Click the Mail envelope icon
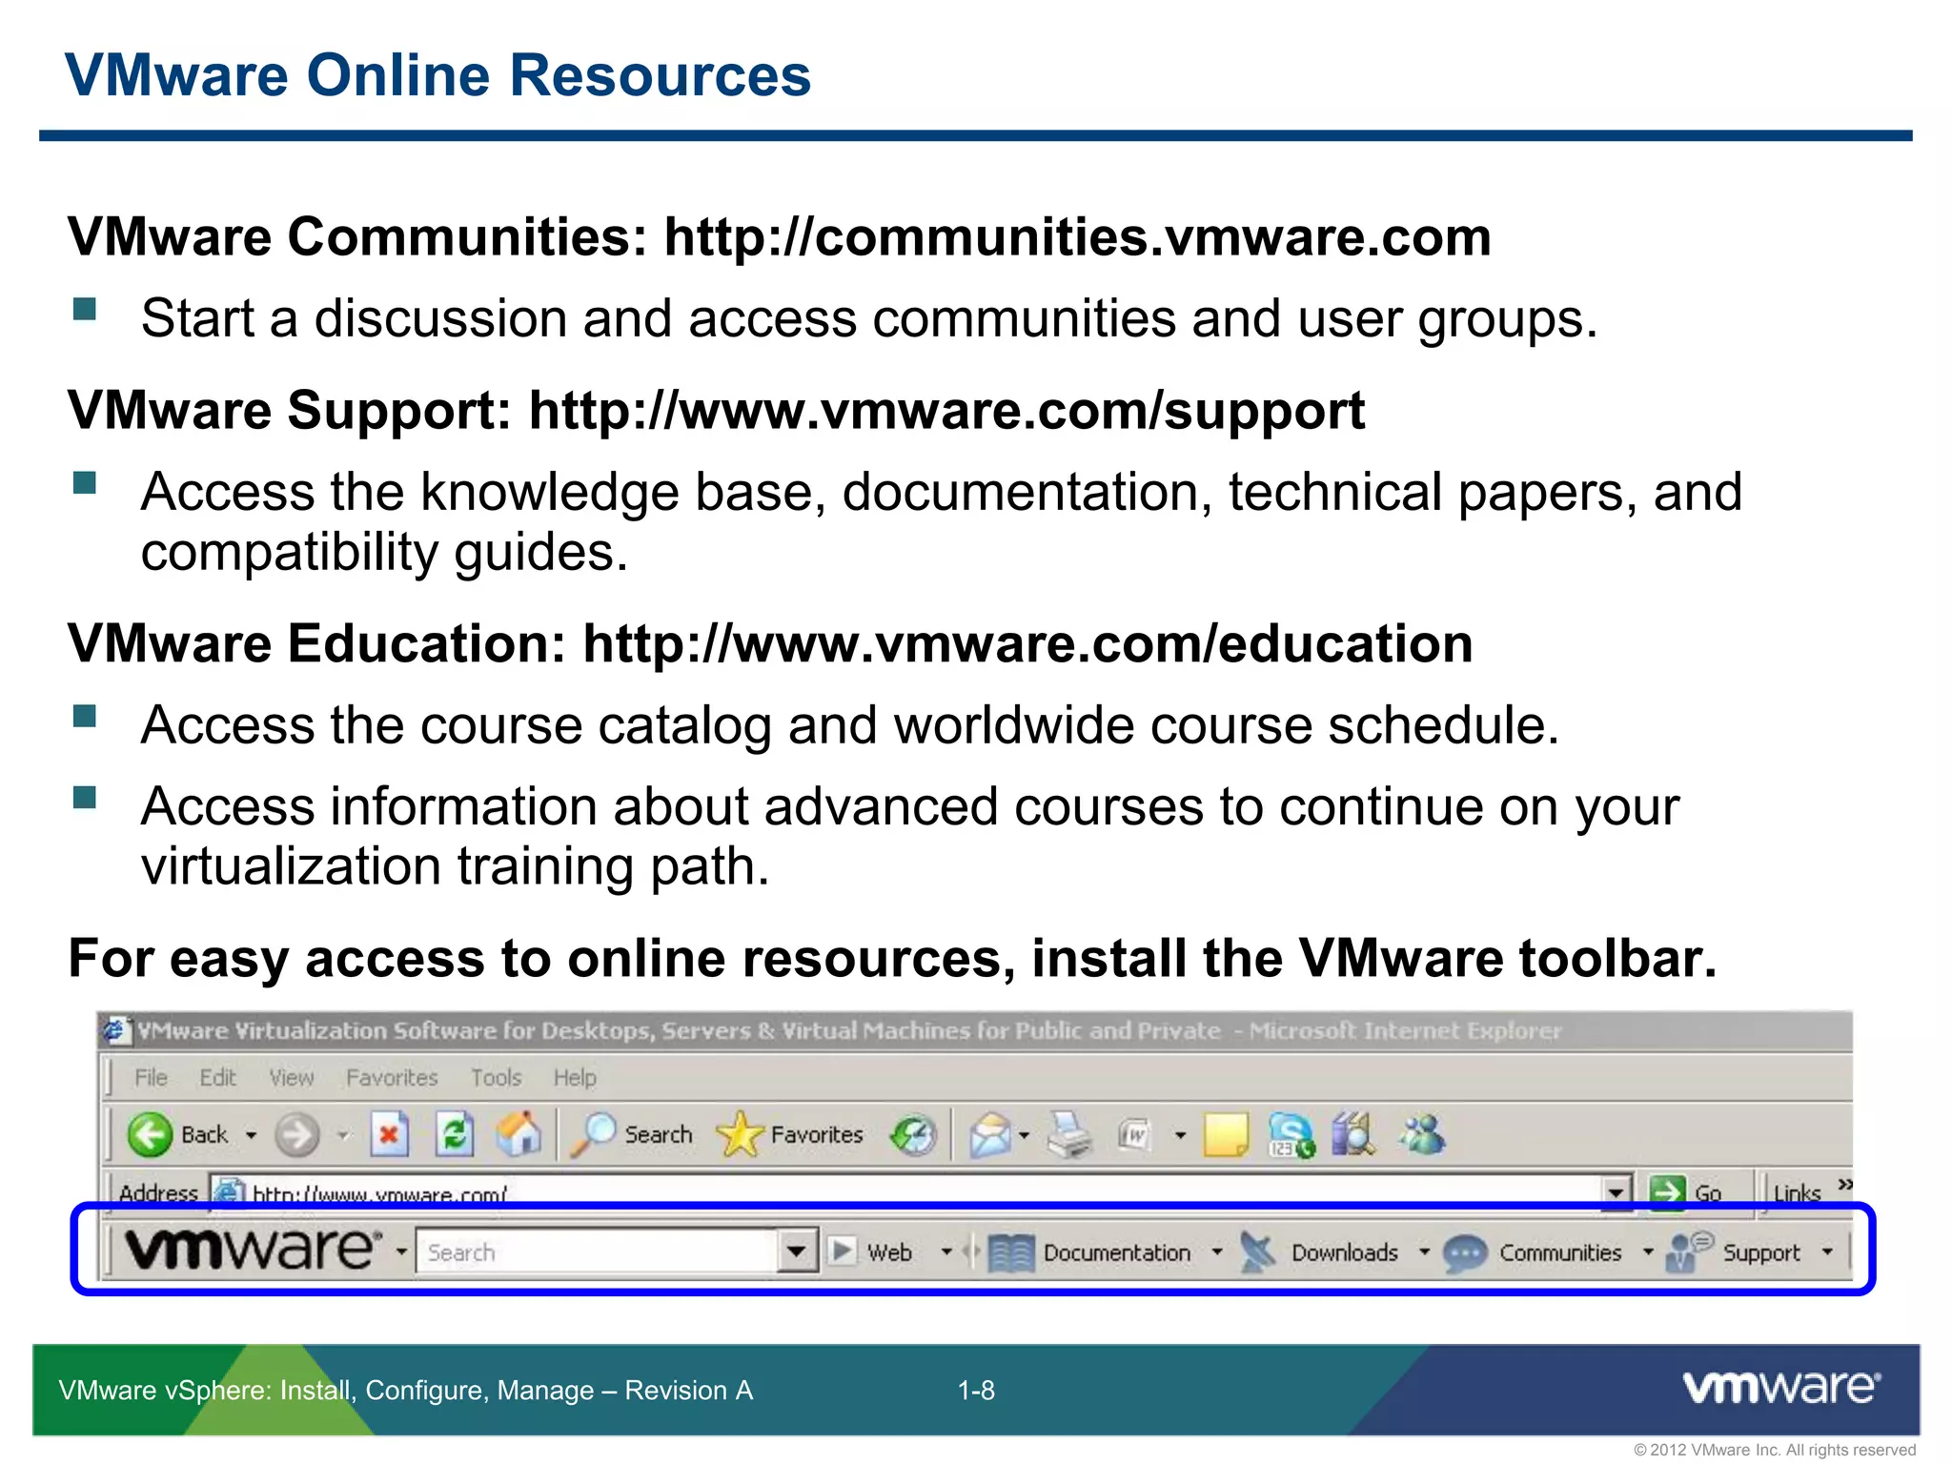This screenshot has width=1952, height=1464. click(991, 1135)
